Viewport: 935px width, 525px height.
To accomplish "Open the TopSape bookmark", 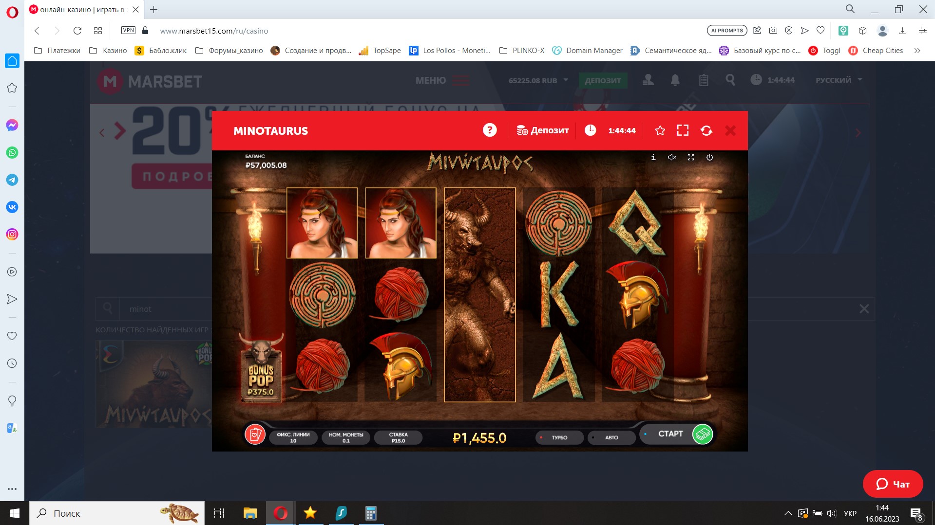I will (380, 50).
